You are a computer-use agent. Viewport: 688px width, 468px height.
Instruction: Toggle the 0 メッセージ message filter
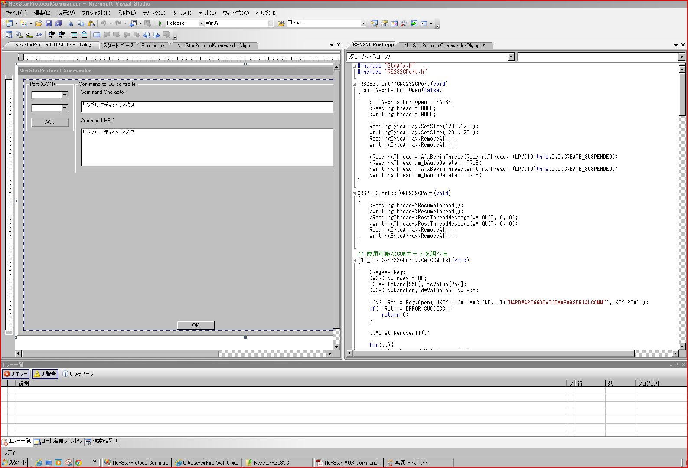78,374
